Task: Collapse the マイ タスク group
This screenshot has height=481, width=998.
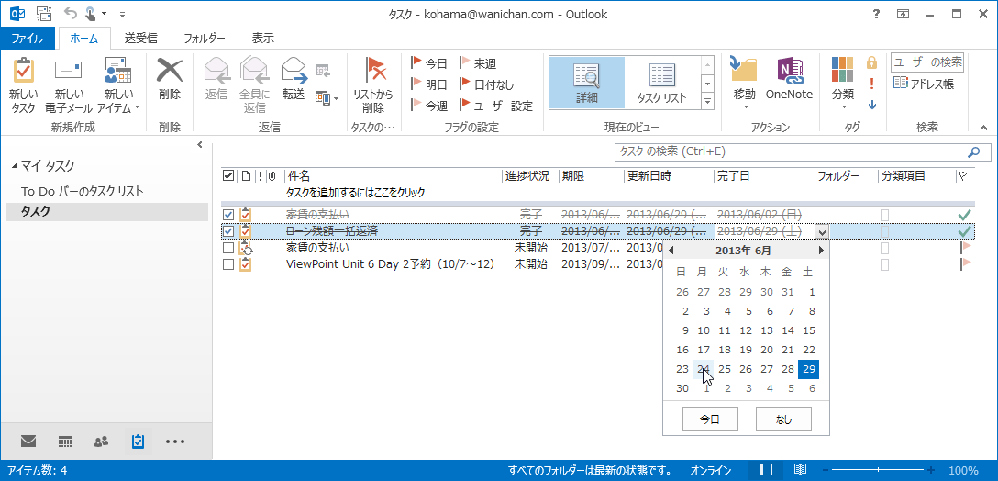Action: pos(15,166)
